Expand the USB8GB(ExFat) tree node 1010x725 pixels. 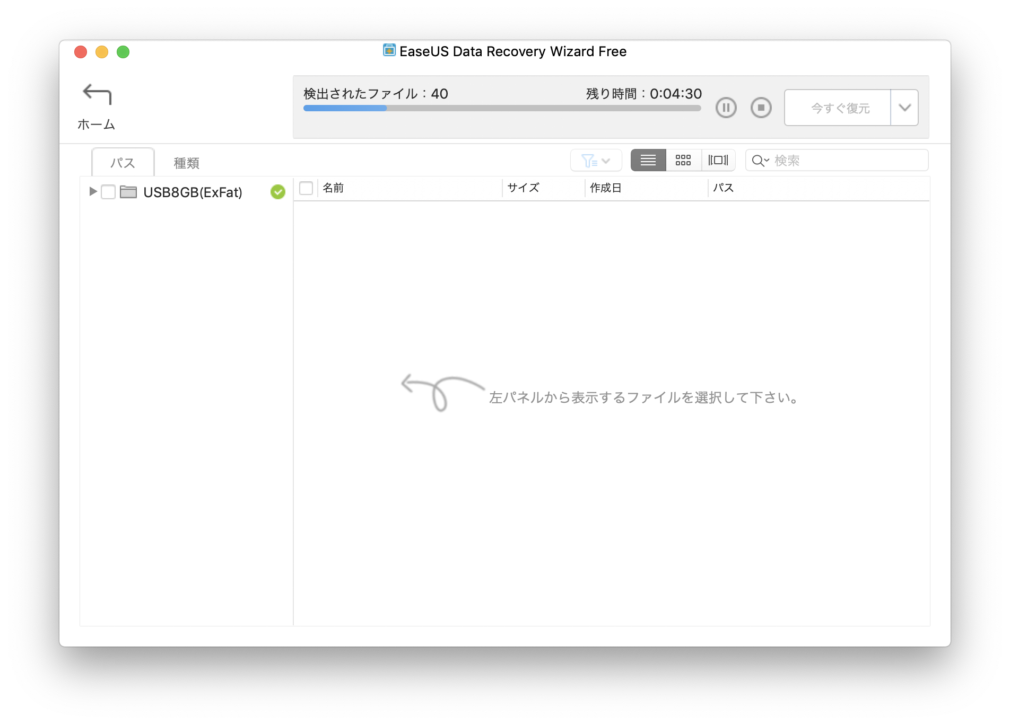(x=93, y=191)
